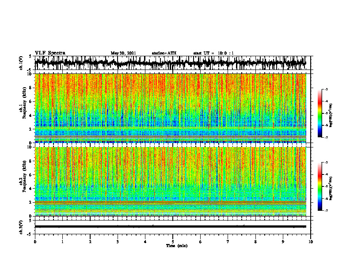Select the date text "May 30, 2021"
The image size is (350, 271).
tap(123, 53)
